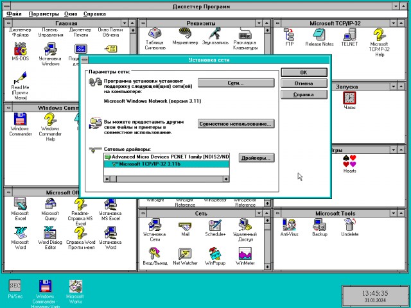Click the Справка button in dialog
Screen dimensions: 411x308
(304, 94)
